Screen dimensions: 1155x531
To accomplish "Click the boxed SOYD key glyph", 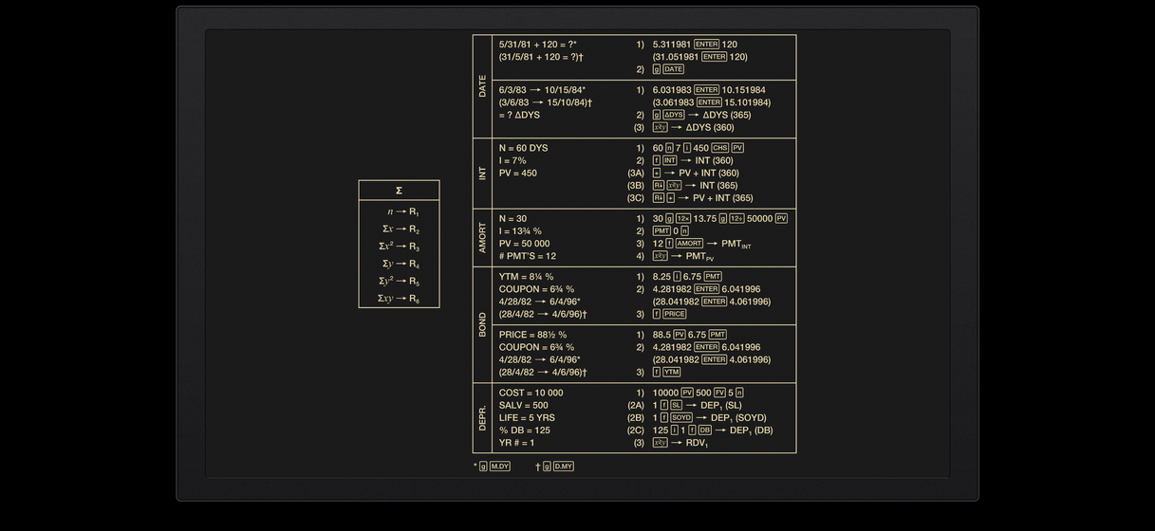I will pos(681,417).
